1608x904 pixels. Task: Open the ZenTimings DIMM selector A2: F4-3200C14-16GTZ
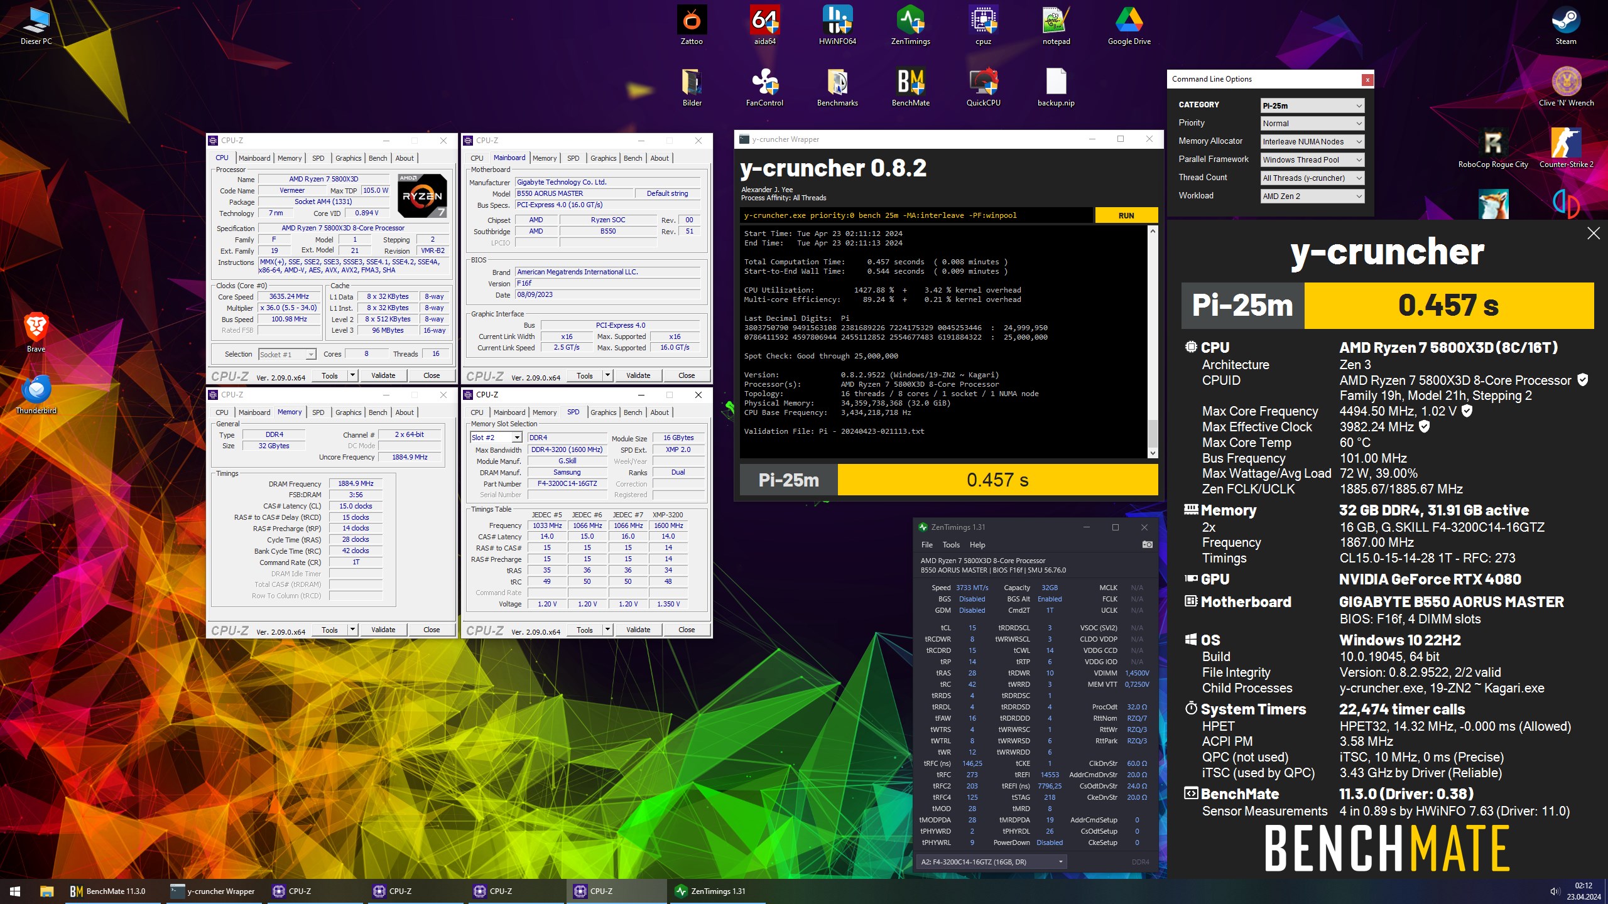[992, 862]
